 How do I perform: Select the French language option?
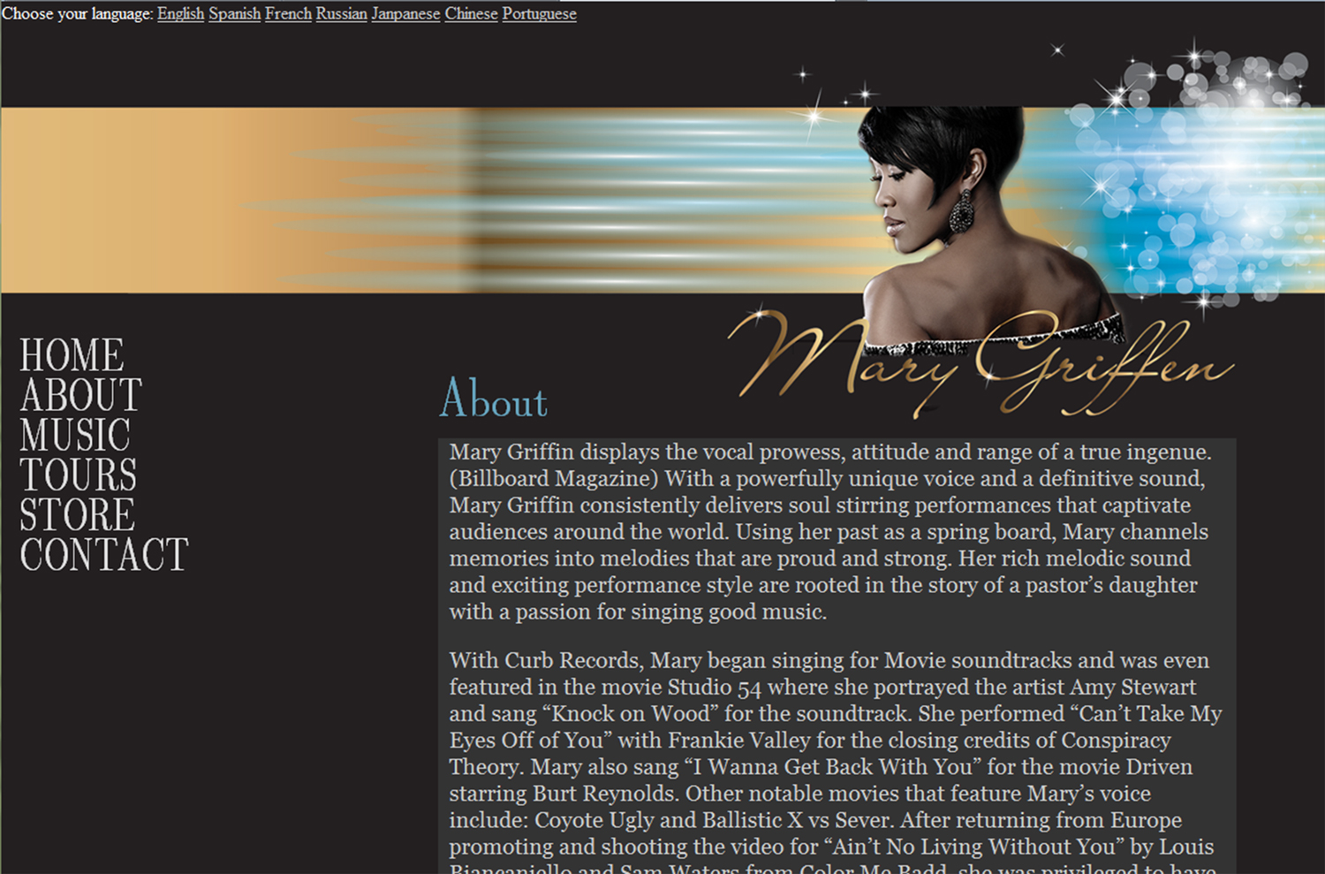pos(288,14)
